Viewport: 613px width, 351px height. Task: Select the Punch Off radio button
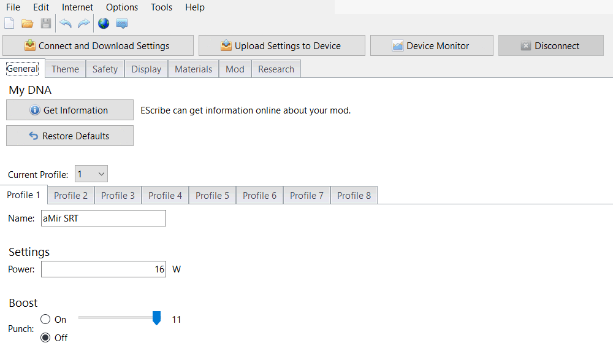[45, 338]
